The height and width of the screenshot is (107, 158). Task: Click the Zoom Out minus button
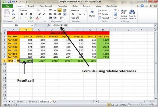click(129, 105)
